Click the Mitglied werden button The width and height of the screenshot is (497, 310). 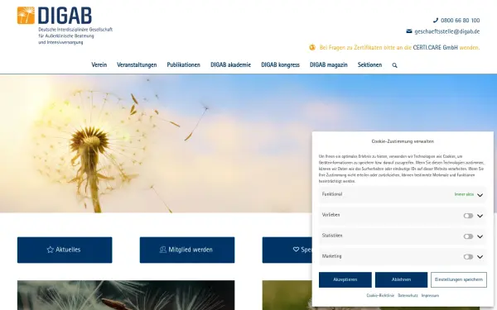pos(187,250)
